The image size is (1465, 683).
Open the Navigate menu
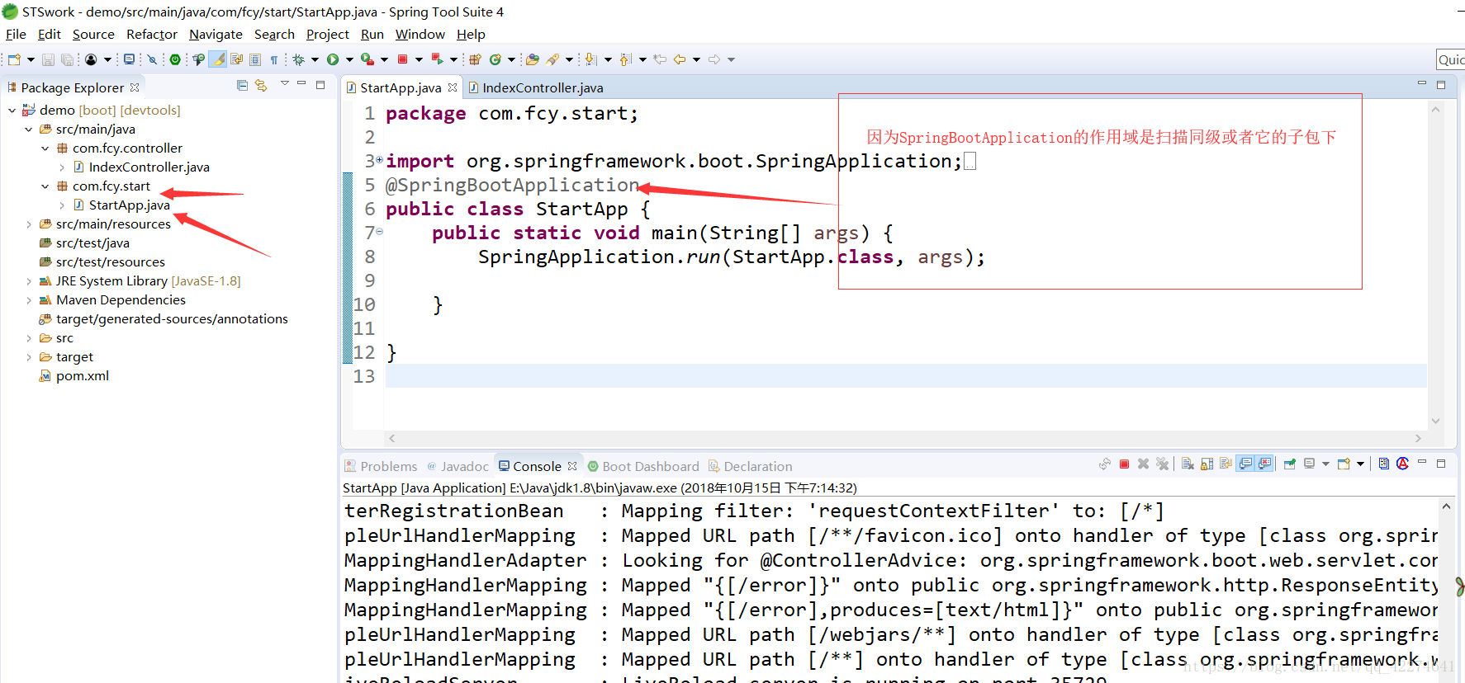pos(216,34)
